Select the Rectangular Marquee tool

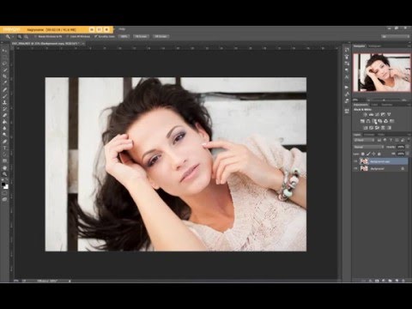(x=4, y=57)
